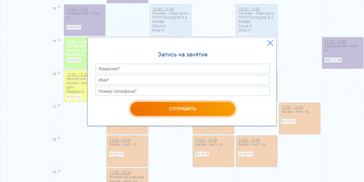Screen dimensions: 364x182
Task: Click Варвара Б. on the yellow event
Action: click(76, 91)
